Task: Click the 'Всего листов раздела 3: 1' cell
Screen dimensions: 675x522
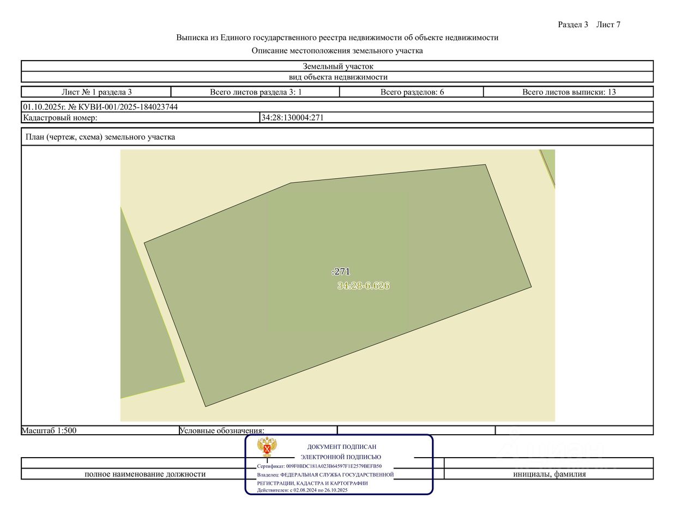Action: click(x=256, y=92)
